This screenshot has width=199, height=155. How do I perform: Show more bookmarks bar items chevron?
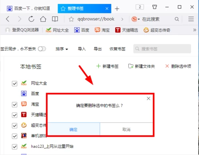click(x=195, y=30)
